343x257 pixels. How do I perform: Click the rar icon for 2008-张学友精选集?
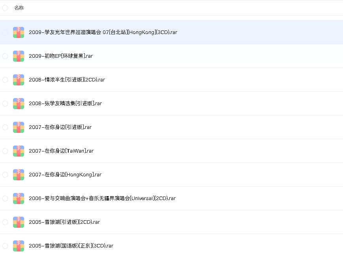tap(19, 104)
